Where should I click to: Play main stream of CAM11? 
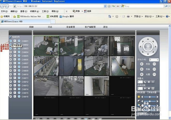(x=15, y=78)
